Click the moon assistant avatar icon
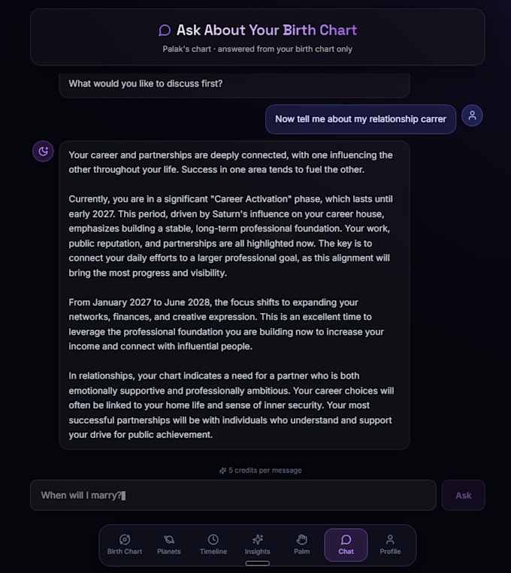This screenshot has width=511, height=573. point(43,151)
